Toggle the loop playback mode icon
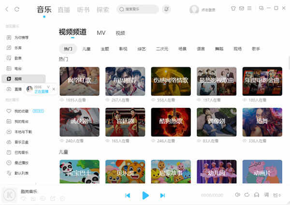The image size is (290, 205). coord(247,195)
